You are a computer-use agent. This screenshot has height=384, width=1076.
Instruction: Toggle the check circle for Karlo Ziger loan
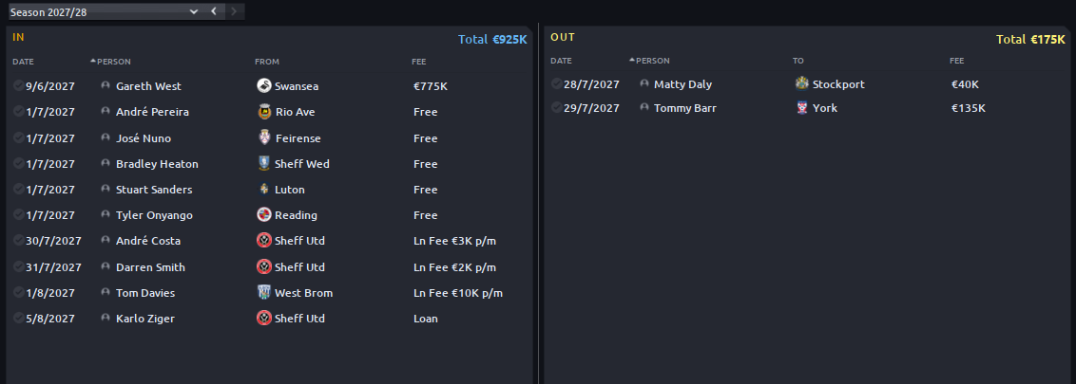click(x=18, y=318)
